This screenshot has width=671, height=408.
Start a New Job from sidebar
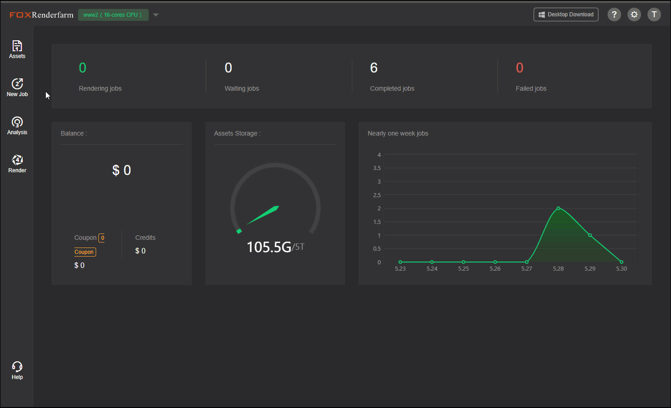[x=17, y=87]
